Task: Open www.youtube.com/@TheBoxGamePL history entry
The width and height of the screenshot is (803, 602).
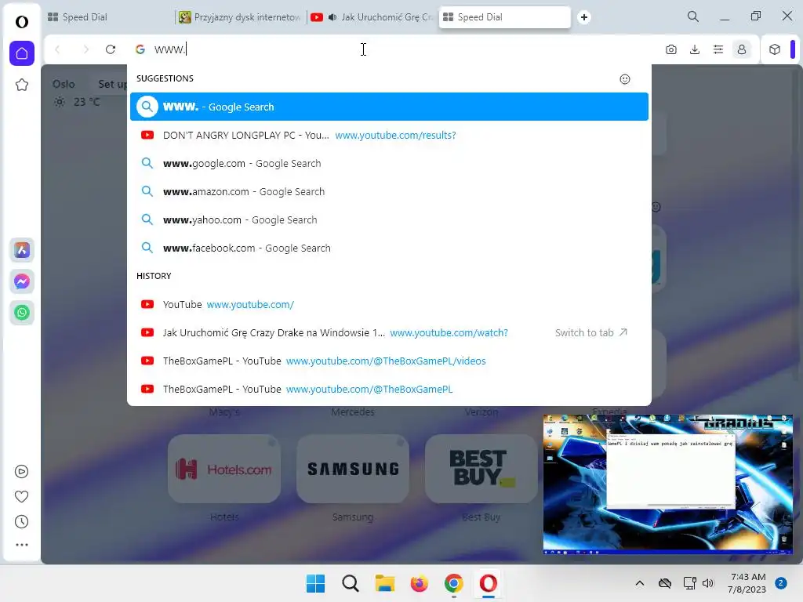Action: coord(389,389)
